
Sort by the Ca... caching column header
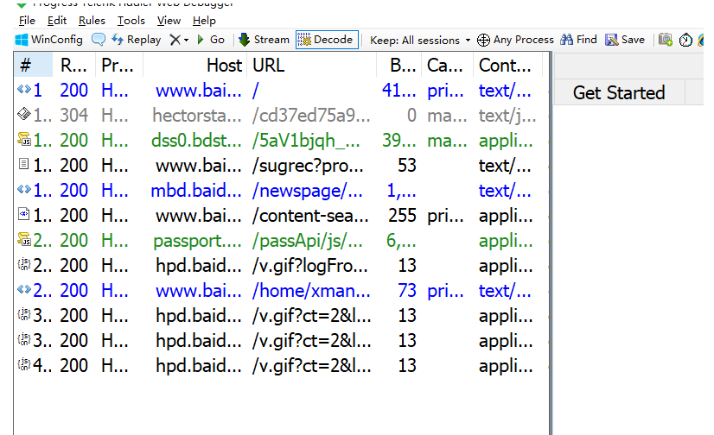[447, 66]
